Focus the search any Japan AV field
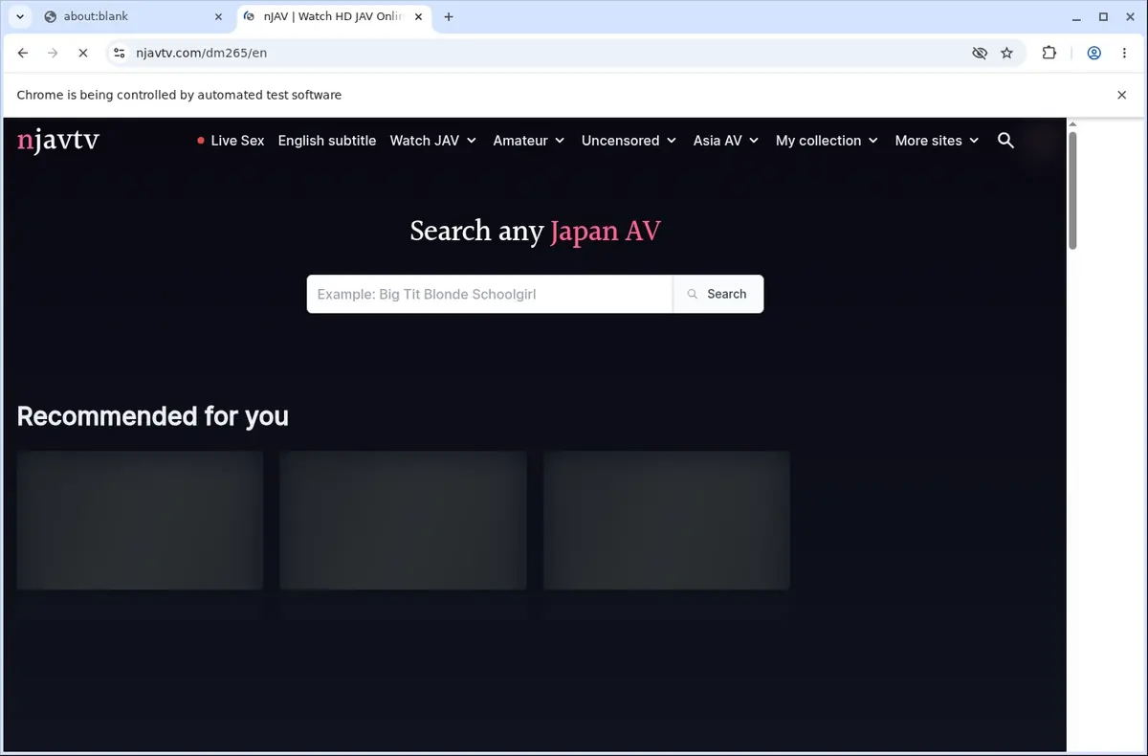Viewport: 1148px width, 756px height. coord(490,294)
